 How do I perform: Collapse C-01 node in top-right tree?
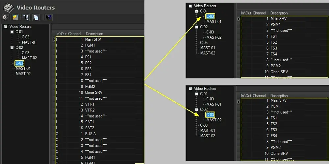[x=196, y=11]
